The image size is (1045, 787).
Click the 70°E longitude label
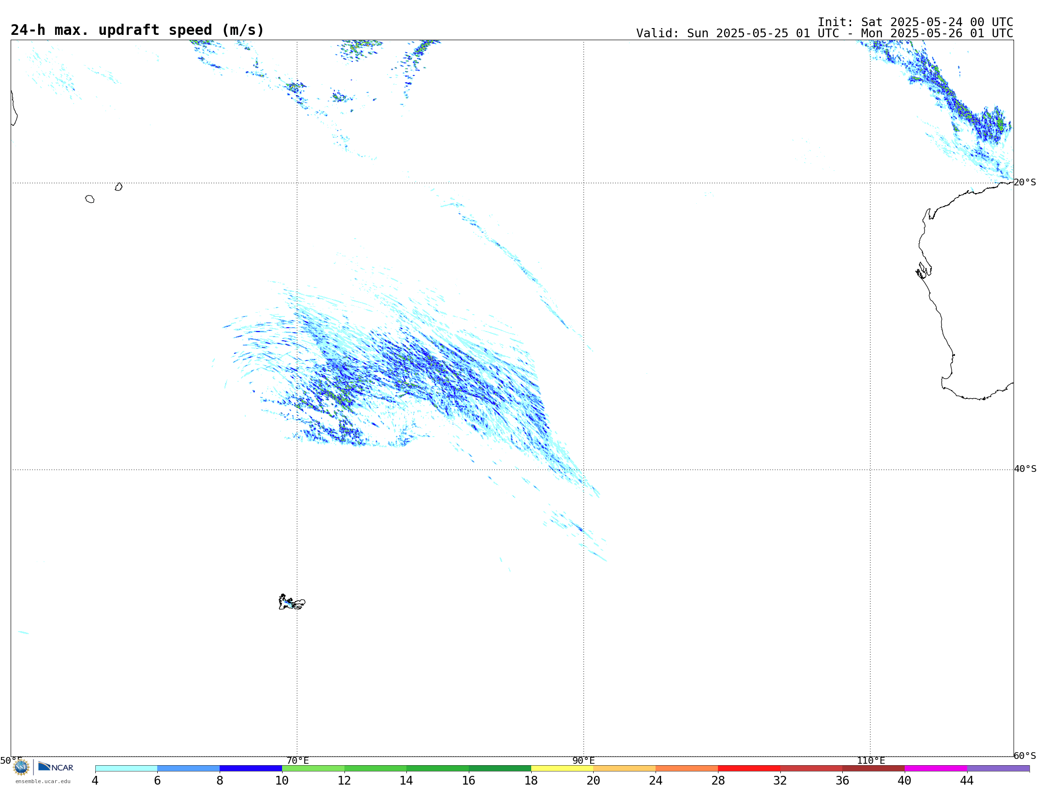(x=298, y=760)
